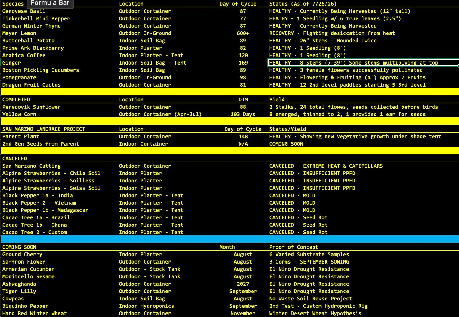The width and height of the screenshot is (459, 317).
Task: Select the Genovese Basil species cell
Action: (24, 11)
